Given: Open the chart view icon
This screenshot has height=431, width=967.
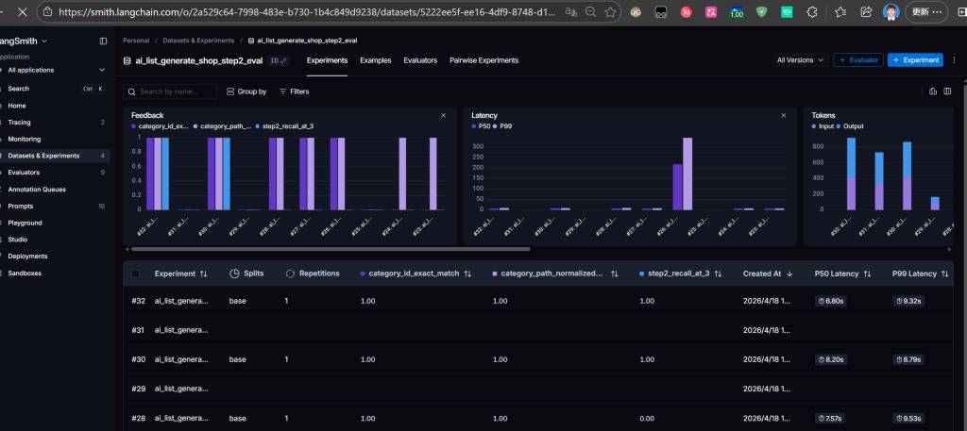Looking at the screenshot, I should click(x=933, y=91).
